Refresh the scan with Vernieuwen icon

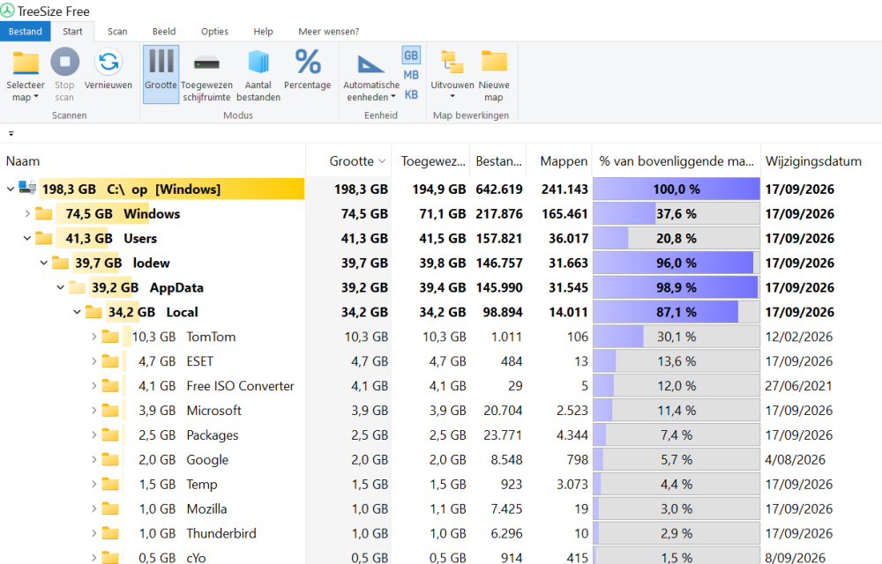(108, 62)
